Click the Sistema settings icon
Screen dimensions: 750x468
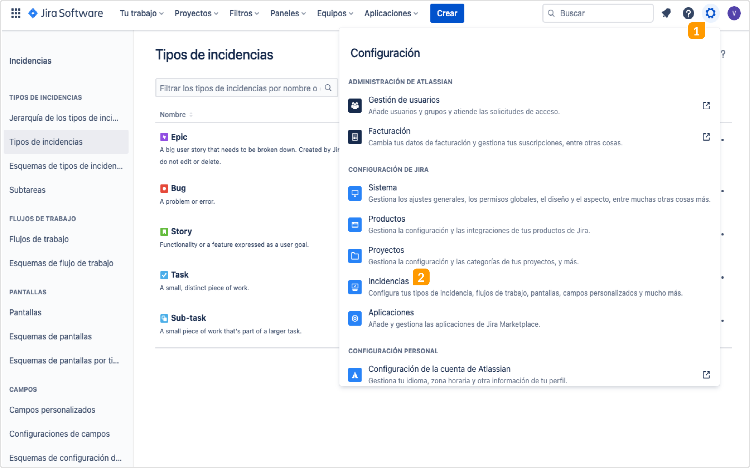point(355,193)
